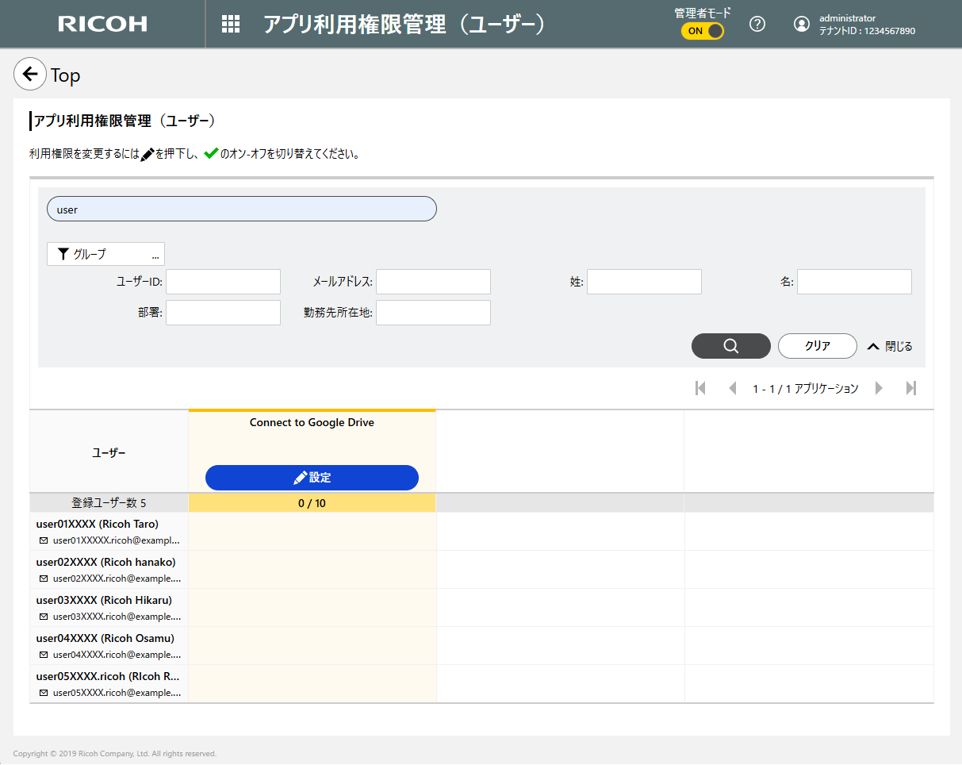Click the RICOH logo

pos(103,24)
